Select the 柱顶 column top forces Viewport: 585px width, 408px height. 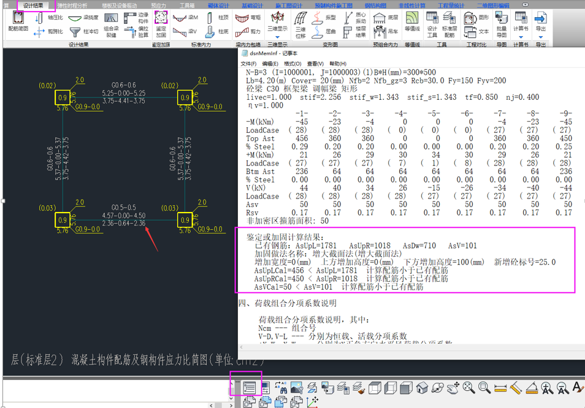217,18
